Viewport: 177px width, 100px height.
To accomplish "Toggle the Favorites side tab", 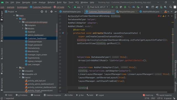I will 2,69.
